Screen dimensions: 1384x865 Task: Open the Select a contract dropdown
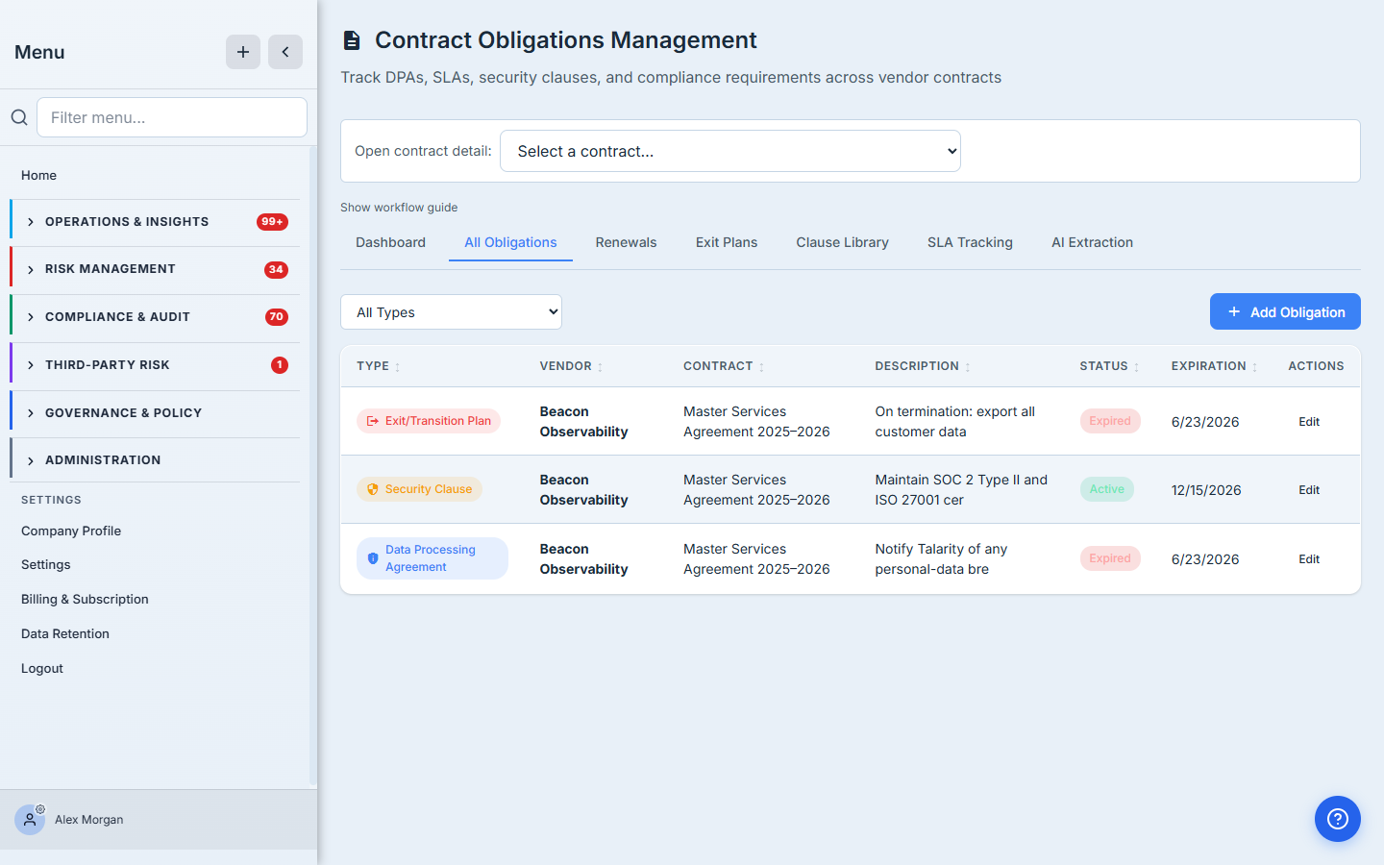click(730, 151)
